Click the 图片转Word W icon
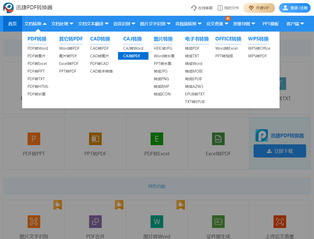This screenshot has width=314, height=239. [157, 222]
